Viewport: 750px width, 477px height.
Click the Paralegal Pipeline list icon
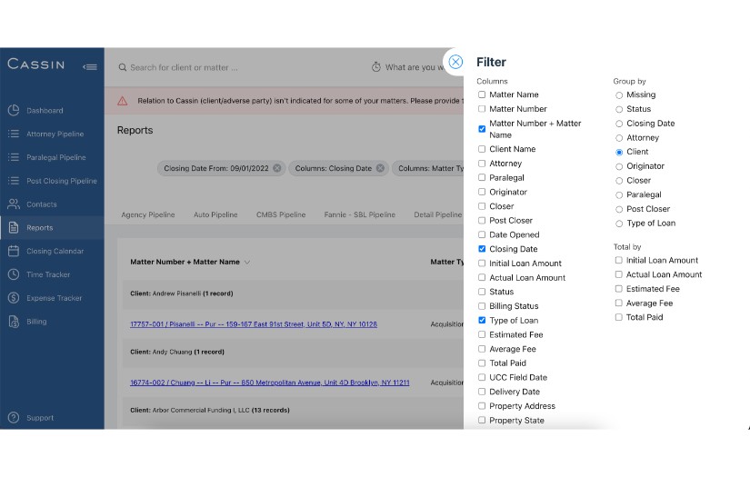14,157
